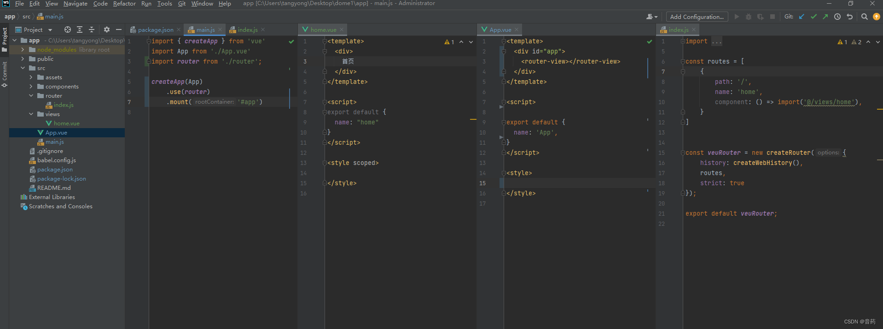Click Collapse All in Project panel
This screenshot has height=329, width=883.
[92, 29]
